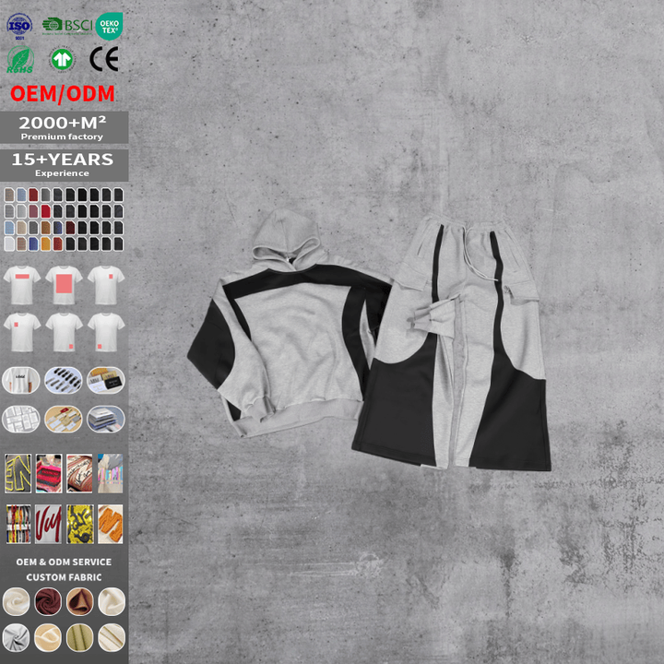Image resolution: width=664 pixels, height=664 pixels.
Task: Select T-shirt with small chest print near sleeve on right
Action: pos(106,285)
